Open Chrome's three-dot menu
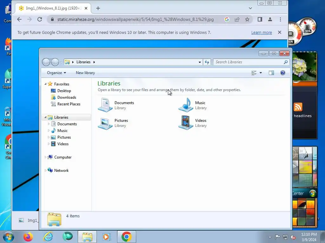This screenshot has width=325, height=243. (280, 19)
